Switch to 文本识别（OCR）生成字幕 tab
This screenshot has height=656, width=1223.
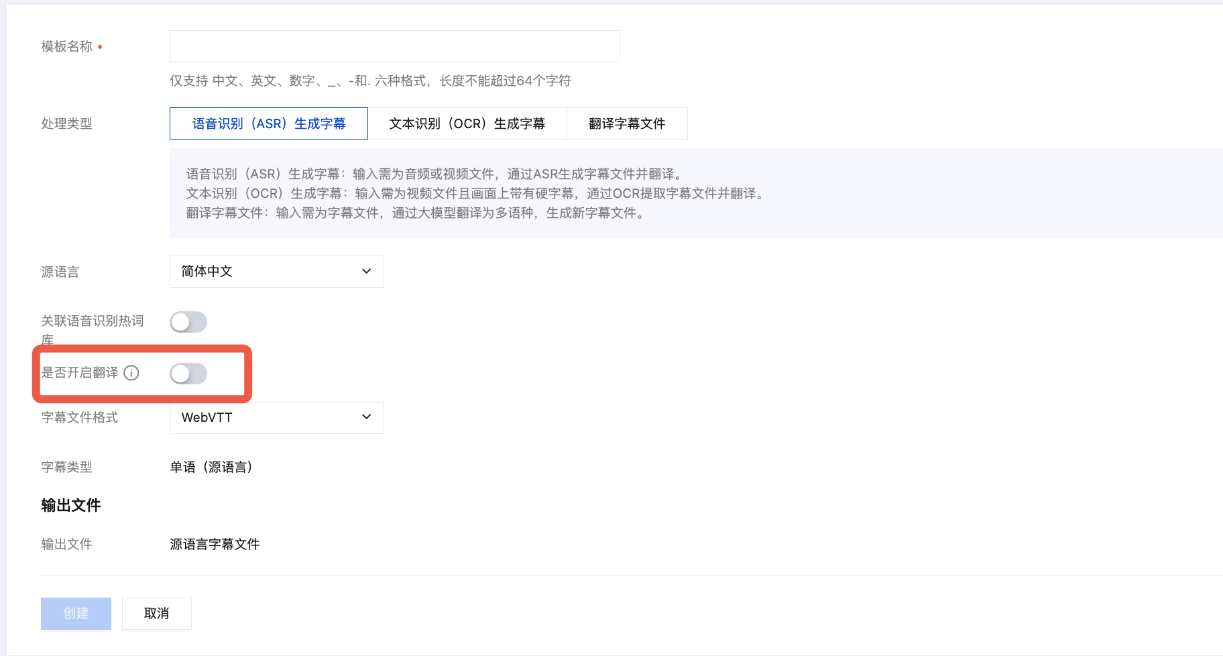(467, 123)
